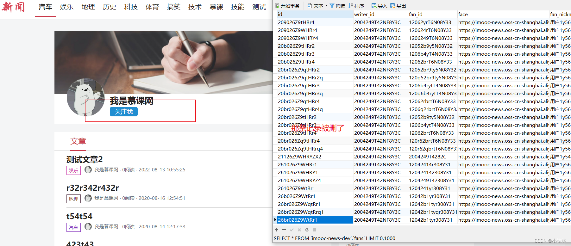
Task: Click the 导出 export toolbar button
Action: tap(398, 6)
